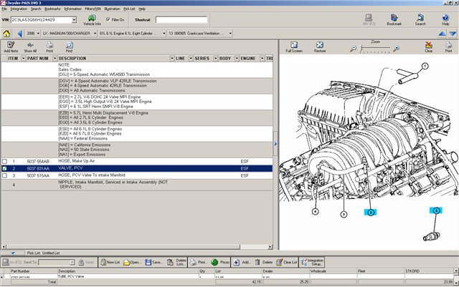Open the Information menu
Viewport: 459px width, 287px height.
coord(73,9)
